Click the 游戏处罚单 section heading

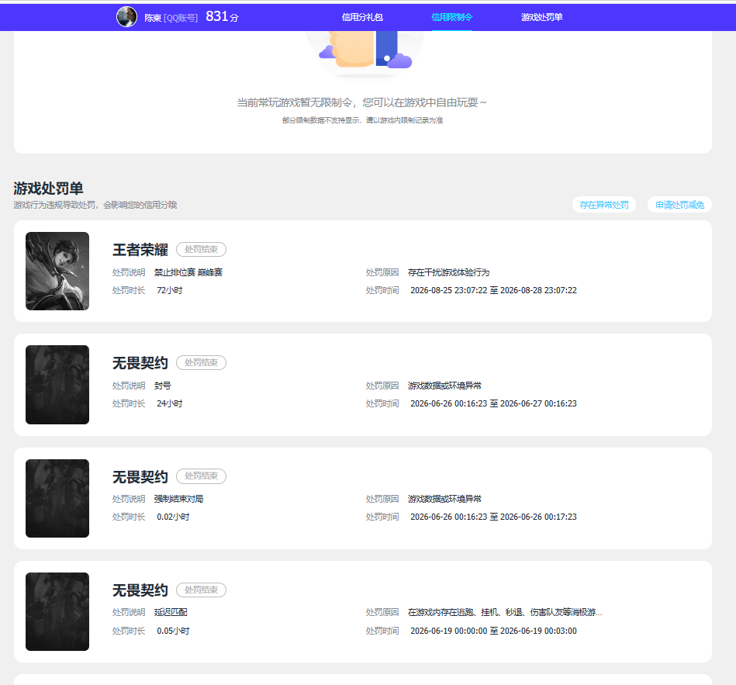point(48,189)
